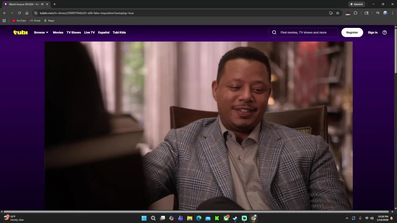Click the Register button
The image size is (397, 223).
(352, 33)
